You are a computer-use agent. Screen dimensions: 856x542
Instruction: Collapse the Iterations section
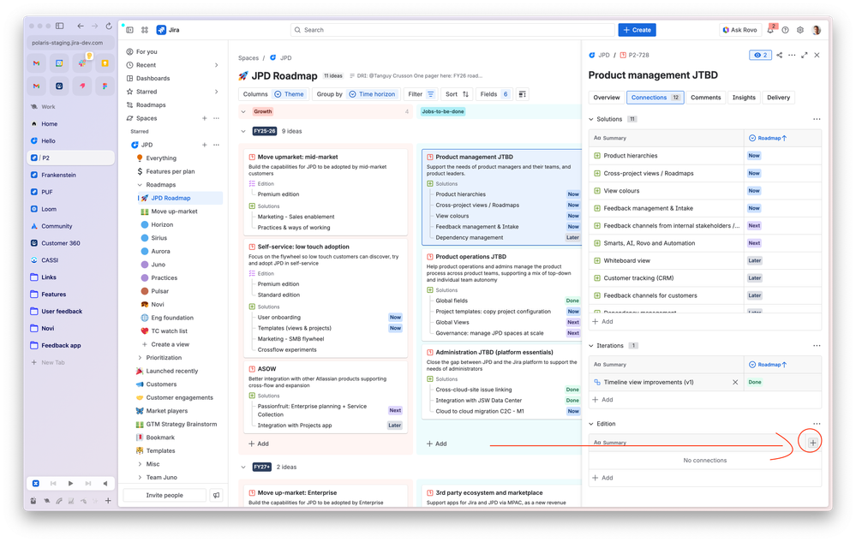tap(591, 346)
